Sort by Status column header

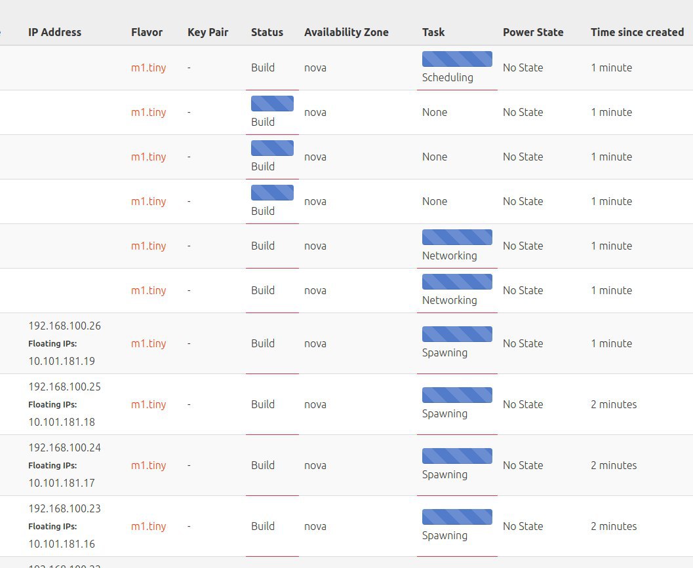pos(267,32)
